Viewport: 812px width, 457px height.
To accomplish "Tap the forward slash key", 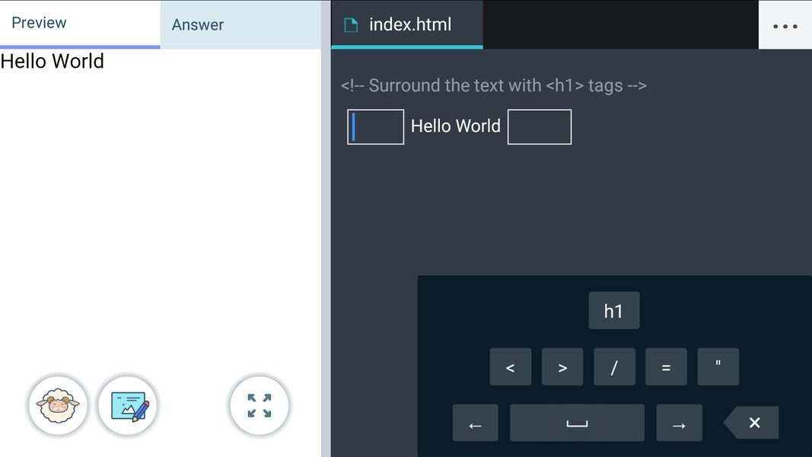I will (614, 367).
